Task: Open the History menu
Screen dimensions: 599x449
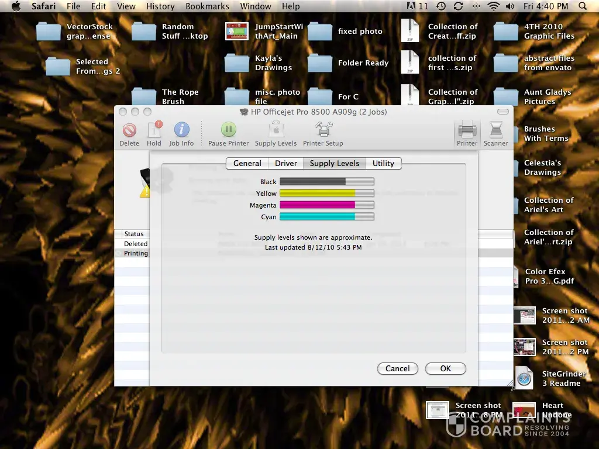Action: (160, 6)
